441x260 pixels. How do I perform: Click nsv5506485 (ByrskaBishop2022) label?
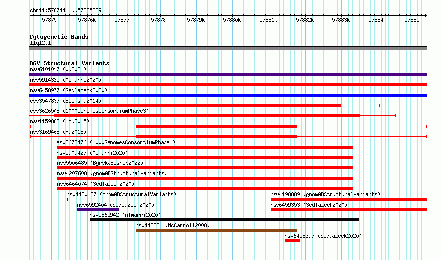100,163
